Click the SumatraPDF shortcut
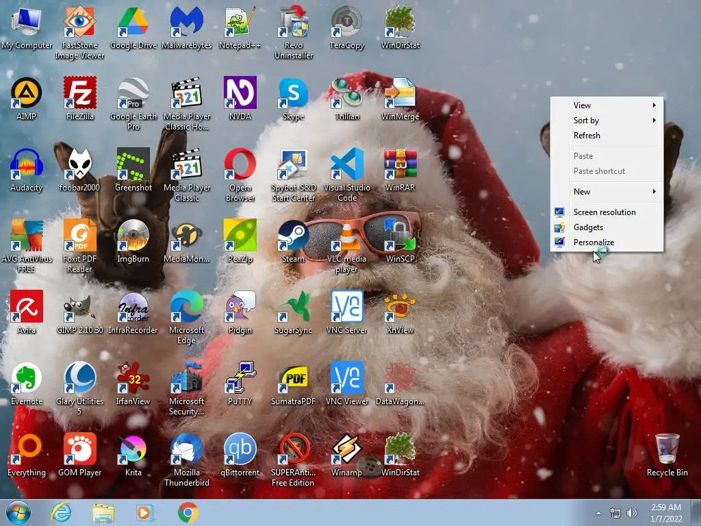The height and width of the screenshot is (526, 701). tap(293, 384)
